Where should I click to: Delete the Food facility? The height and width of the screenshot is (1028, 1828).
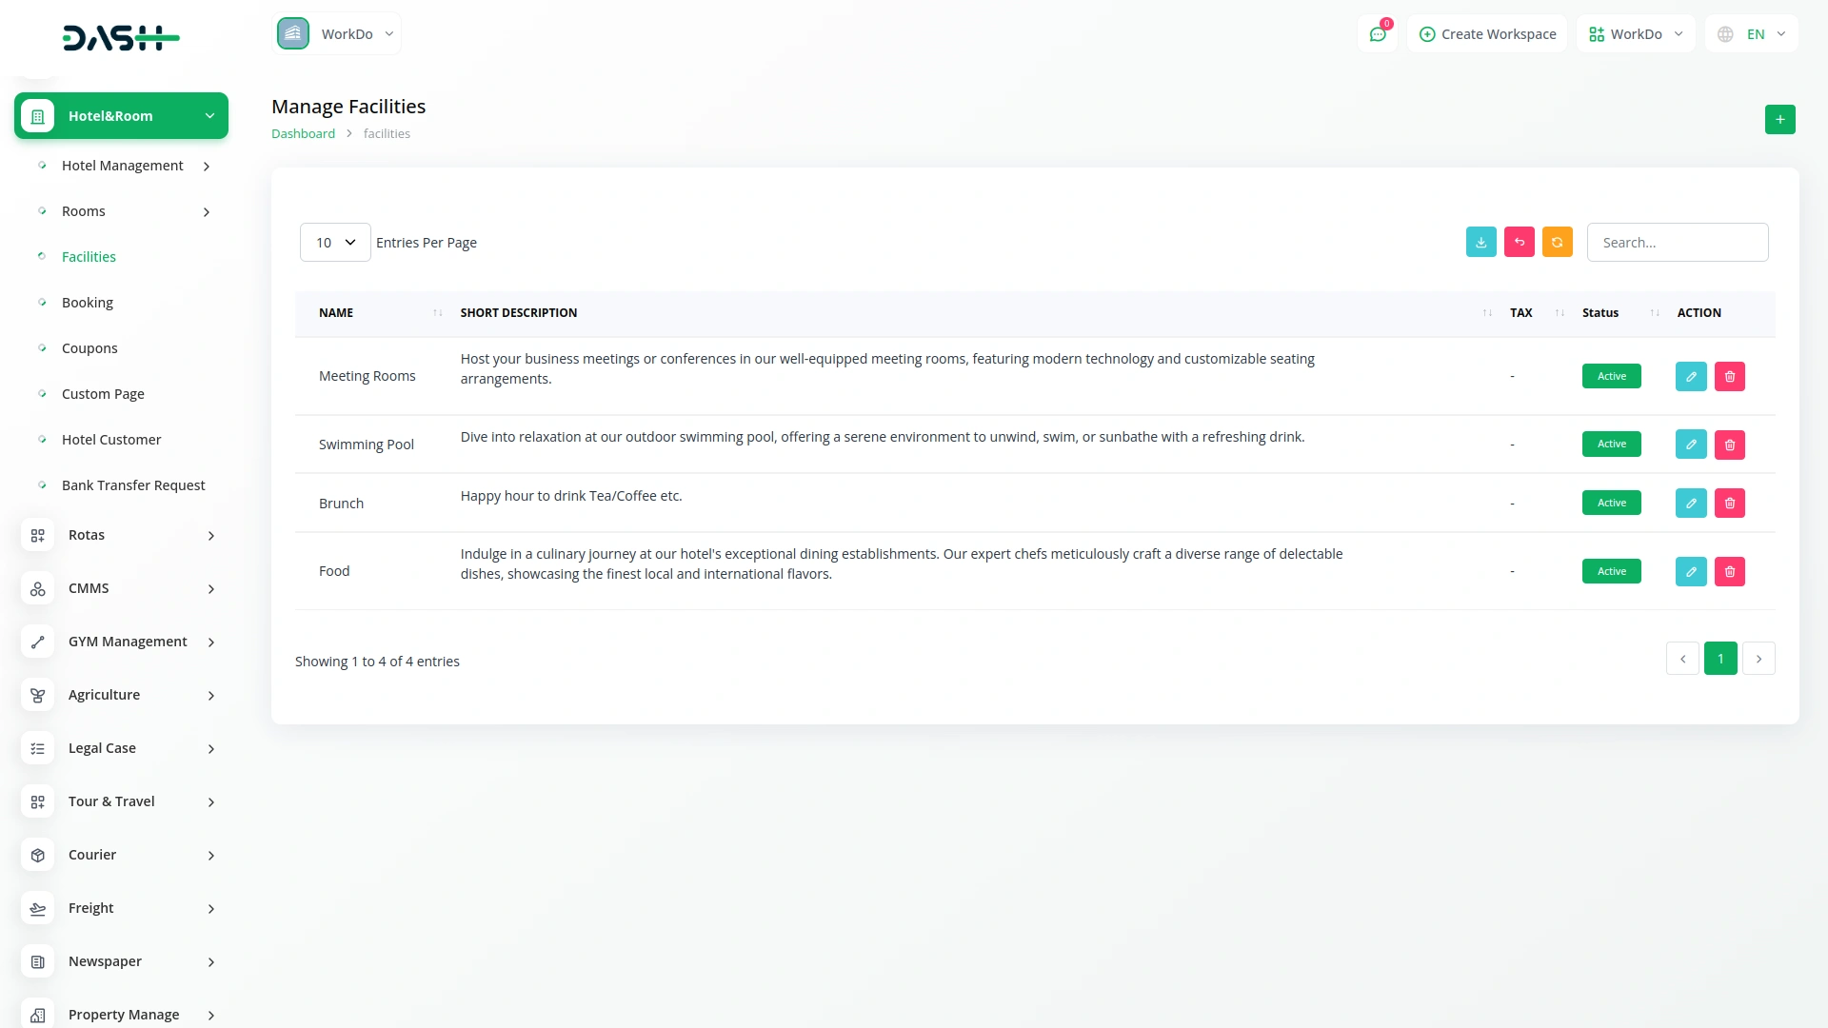(1729, 572)
